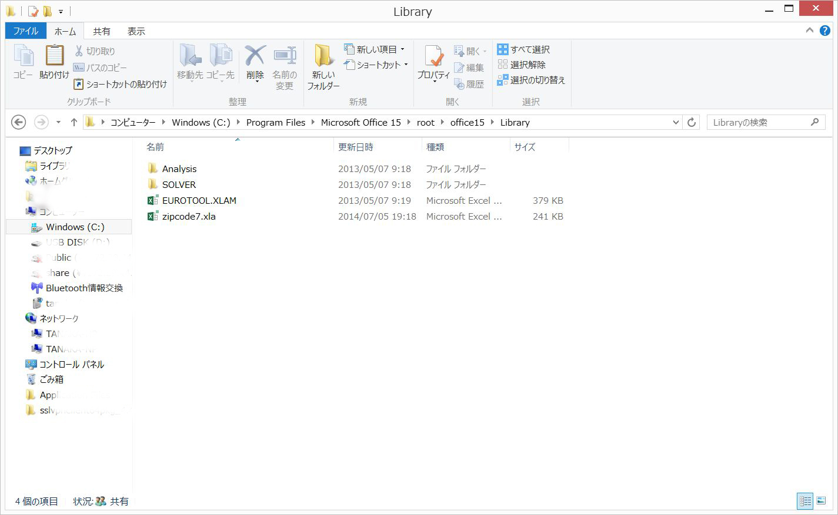Click Paste shortcut (ショートカットの貼り付け)
The image size is (838, 515).
tap(120, 84)
